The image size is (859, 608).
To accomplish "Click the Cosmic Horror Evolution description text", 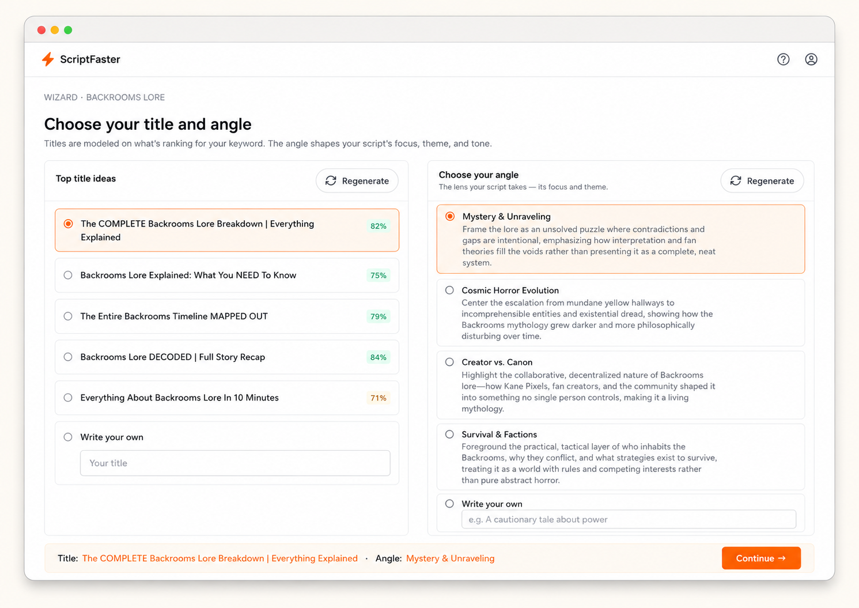I will [x=588, y=320].
